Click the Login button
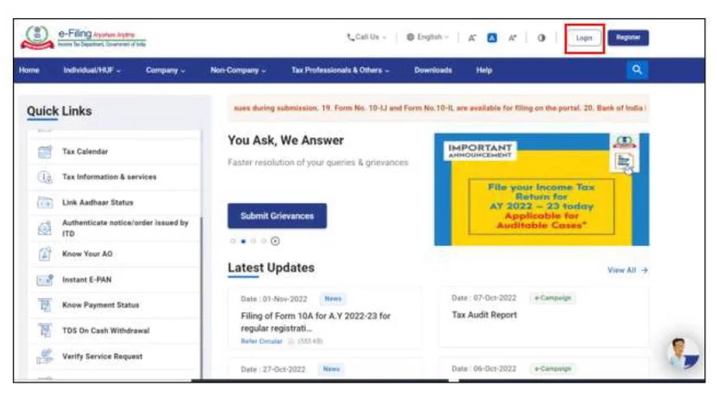The image size is (717, 399). (584, 38)
